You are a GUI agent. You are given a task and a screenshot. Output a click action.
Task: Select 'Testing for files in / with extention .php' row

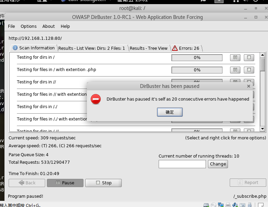click(136, 70)
